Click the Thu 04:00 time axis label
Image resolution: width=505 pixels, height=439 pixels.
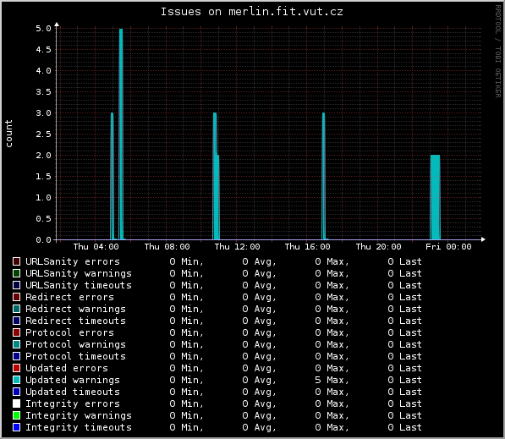click(96, 247)
